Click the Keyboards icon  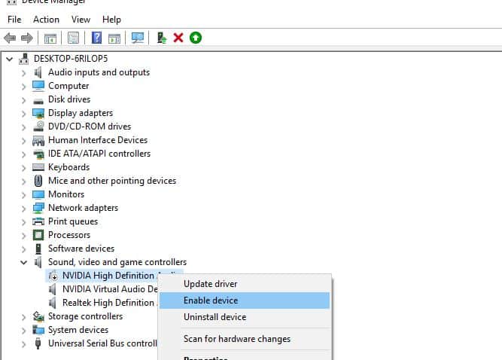(x=38, y=167)
